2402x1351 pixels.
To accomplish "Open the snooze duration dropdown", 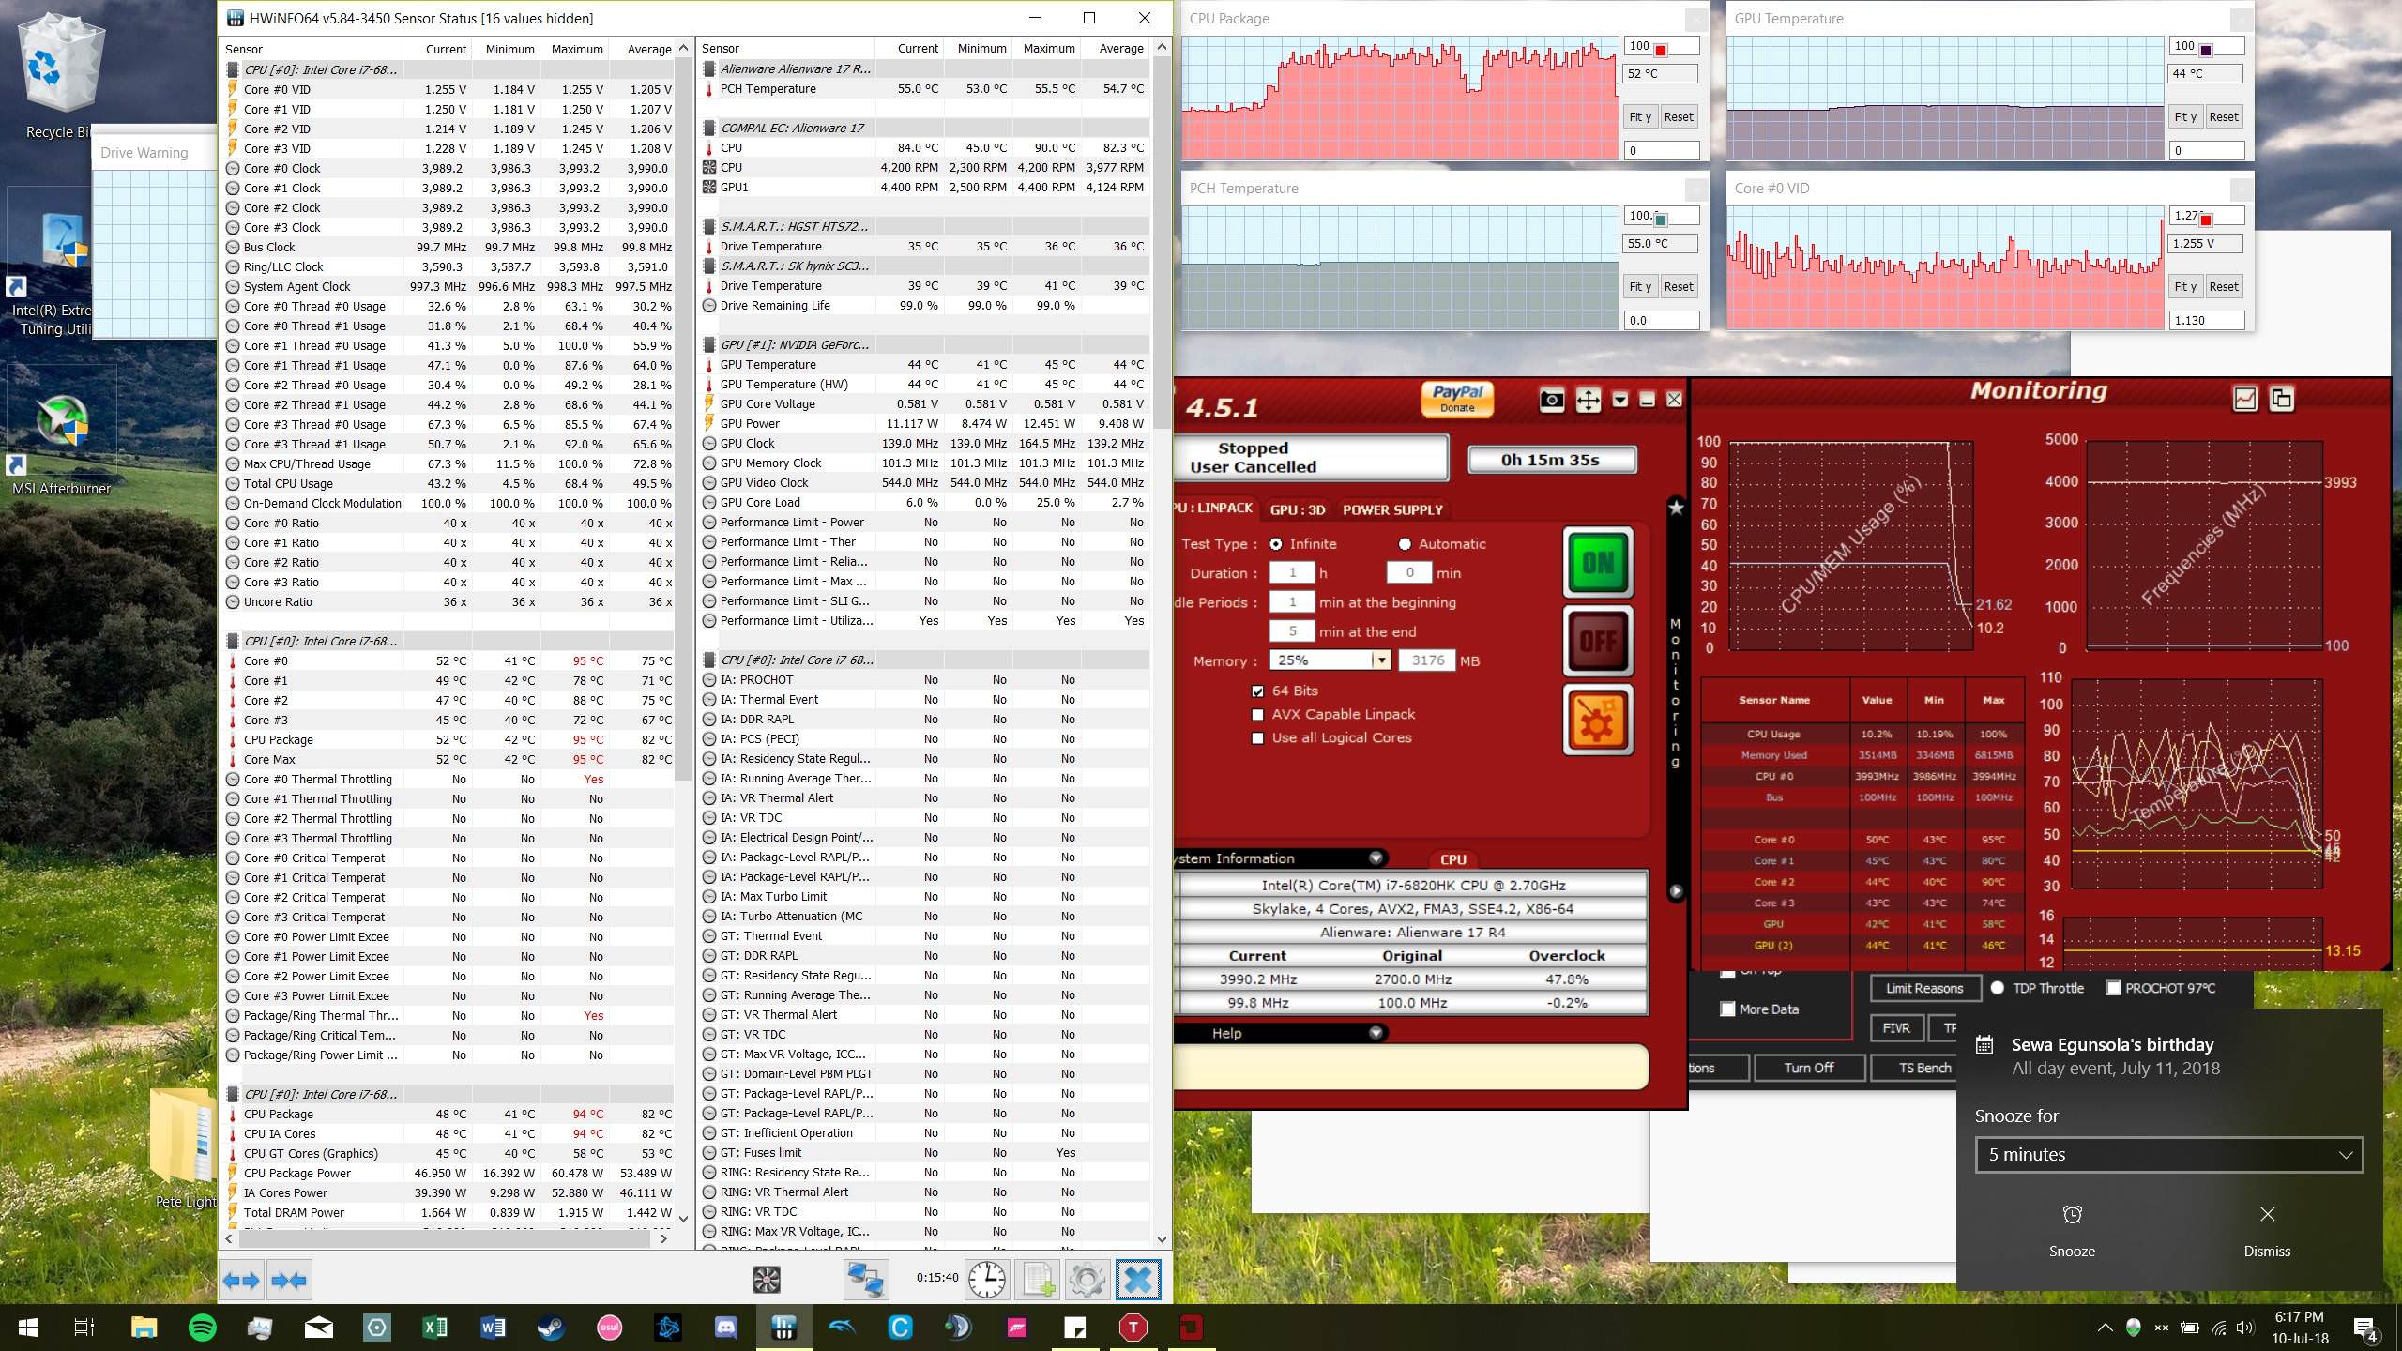I will pyautogui.click(x=2167, y=1155).
